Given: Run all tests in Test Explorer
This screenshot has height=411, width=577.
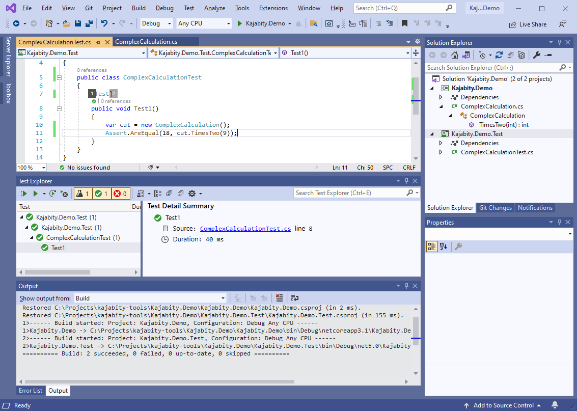Looking at the screenshot, I should pos(23,194).
